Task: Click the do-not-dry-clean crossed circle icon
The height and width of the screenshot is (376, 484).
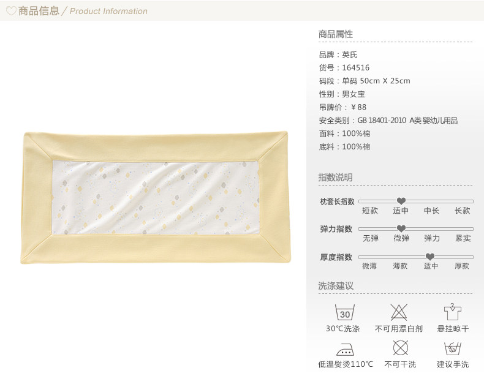Action: click(400, 348)
